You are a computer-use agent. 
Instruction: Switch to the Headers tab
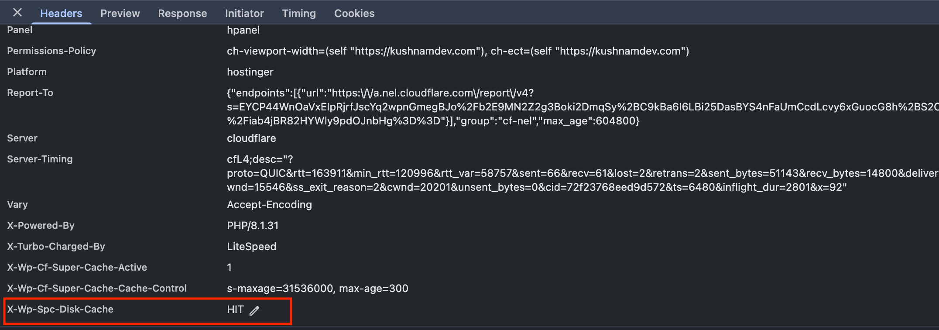[61, 14]
